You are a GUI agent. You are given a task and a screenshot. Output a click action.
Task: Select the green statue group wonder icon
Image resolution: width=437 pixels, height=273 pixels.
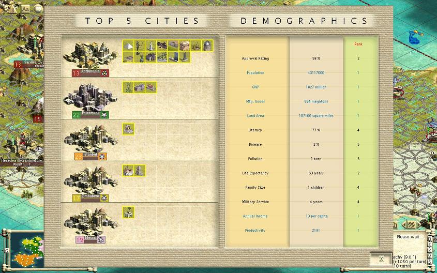click(x=162, y=57)
